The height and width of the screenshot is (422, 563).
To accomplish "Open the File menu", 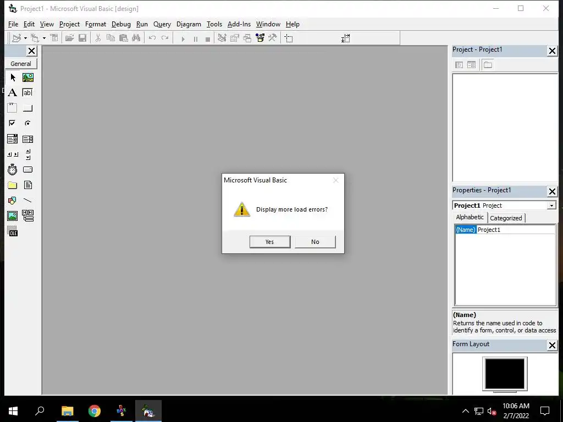I will pos(13,24).
